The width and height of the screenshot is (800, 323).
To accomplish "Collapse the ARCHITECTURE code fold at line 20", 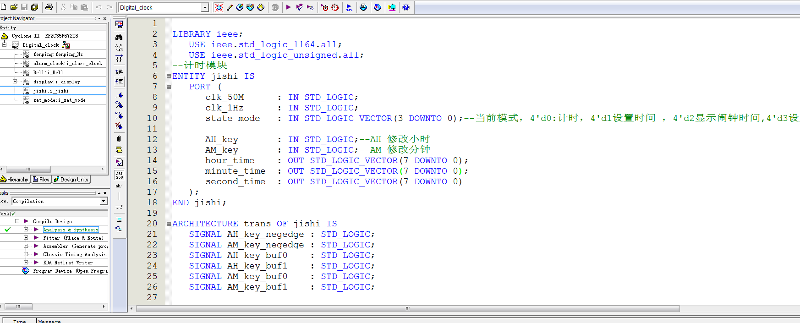I will pos(169,224).
